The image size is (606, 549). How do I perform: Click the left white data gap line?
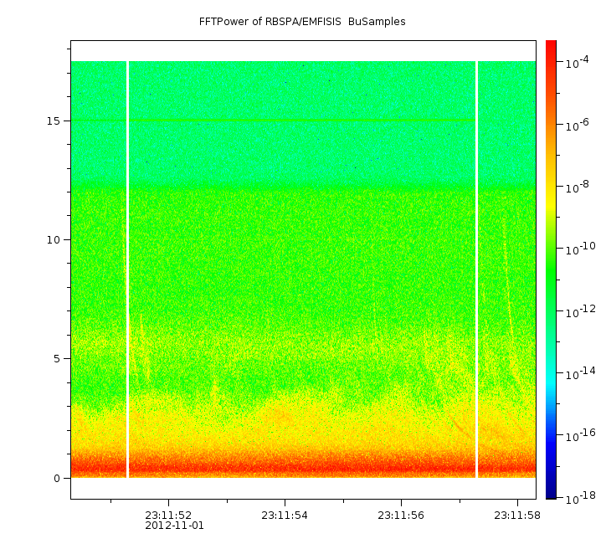click(x=127, y=268)
